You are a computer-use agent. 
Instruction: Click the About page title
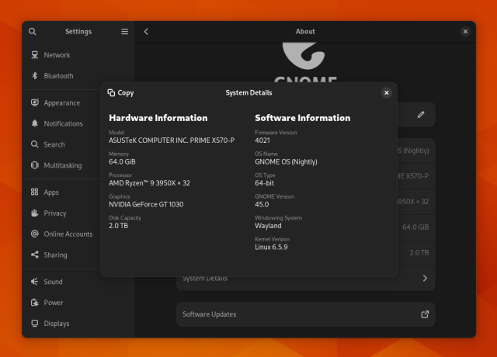tap(305, 31)
